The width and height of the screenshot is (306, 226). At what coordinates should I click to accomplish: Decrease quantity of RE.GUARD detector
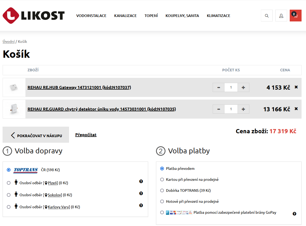pos(219,109)
